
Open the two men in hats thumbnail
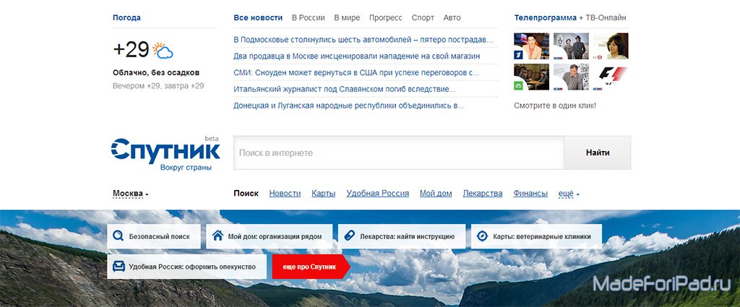571,46
